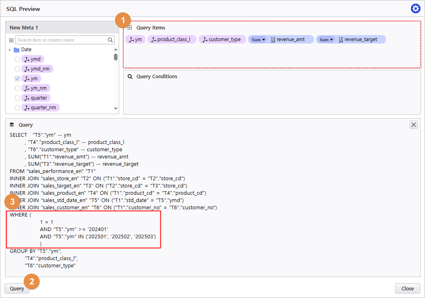Enable the quarter checkbox
This screenshot has height=298, width=425.
point(17,98)
